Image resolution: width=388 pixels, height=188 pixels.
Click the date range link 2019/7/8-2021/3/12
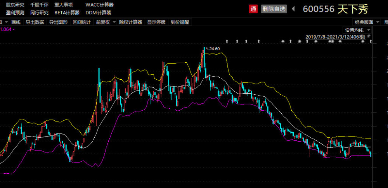(335, 37)
